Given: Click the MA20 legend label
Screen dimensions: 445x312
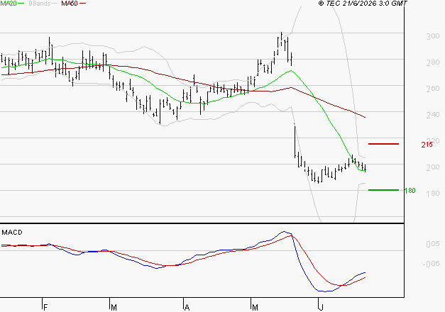Looking at the screenshot, I should [9, 4].
